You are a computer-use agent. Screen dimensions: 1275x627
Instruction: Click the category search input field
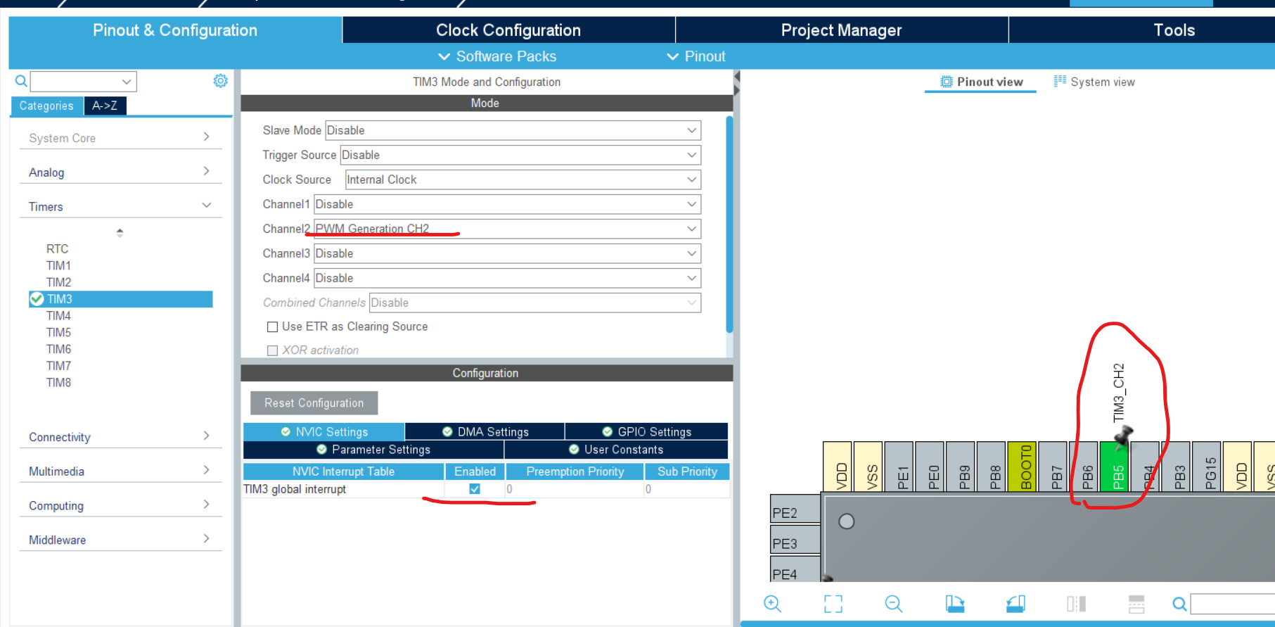coord(83,82)
